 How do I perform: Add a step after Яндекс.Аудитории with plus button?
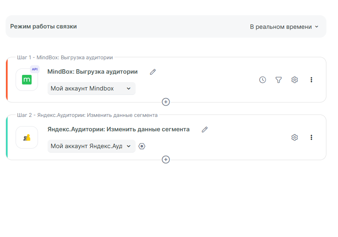166,160
